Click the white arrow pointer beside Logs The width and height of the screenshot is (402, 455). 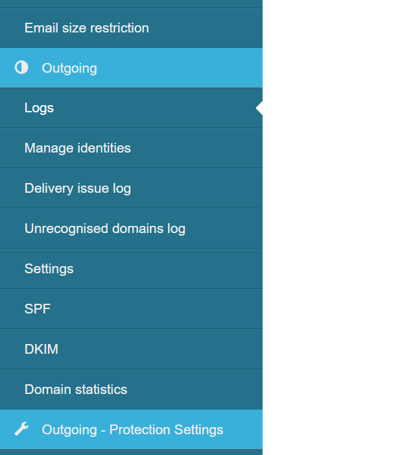[259, 108]
